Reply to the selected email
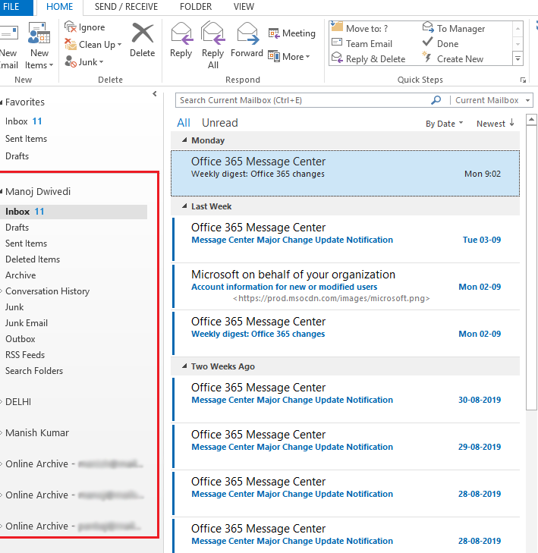The width and height of the screenshot is (538, 553). coord(181,40)
